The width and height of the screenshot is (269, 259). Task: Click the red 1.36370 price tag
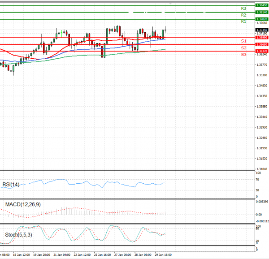[261, 52]
